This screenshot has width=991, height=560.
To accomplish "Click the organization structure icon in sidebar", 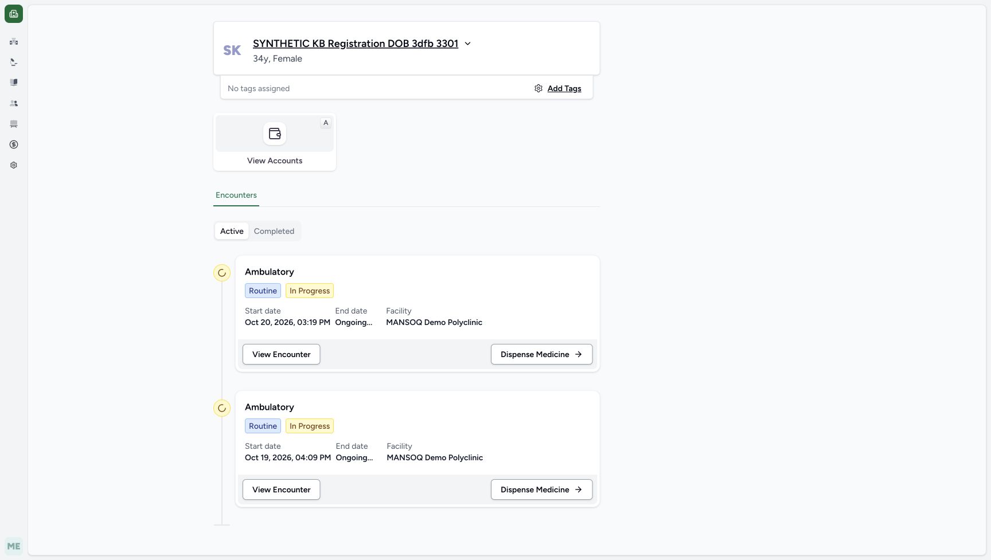I will pyautogui.click(x=14, y=42).
